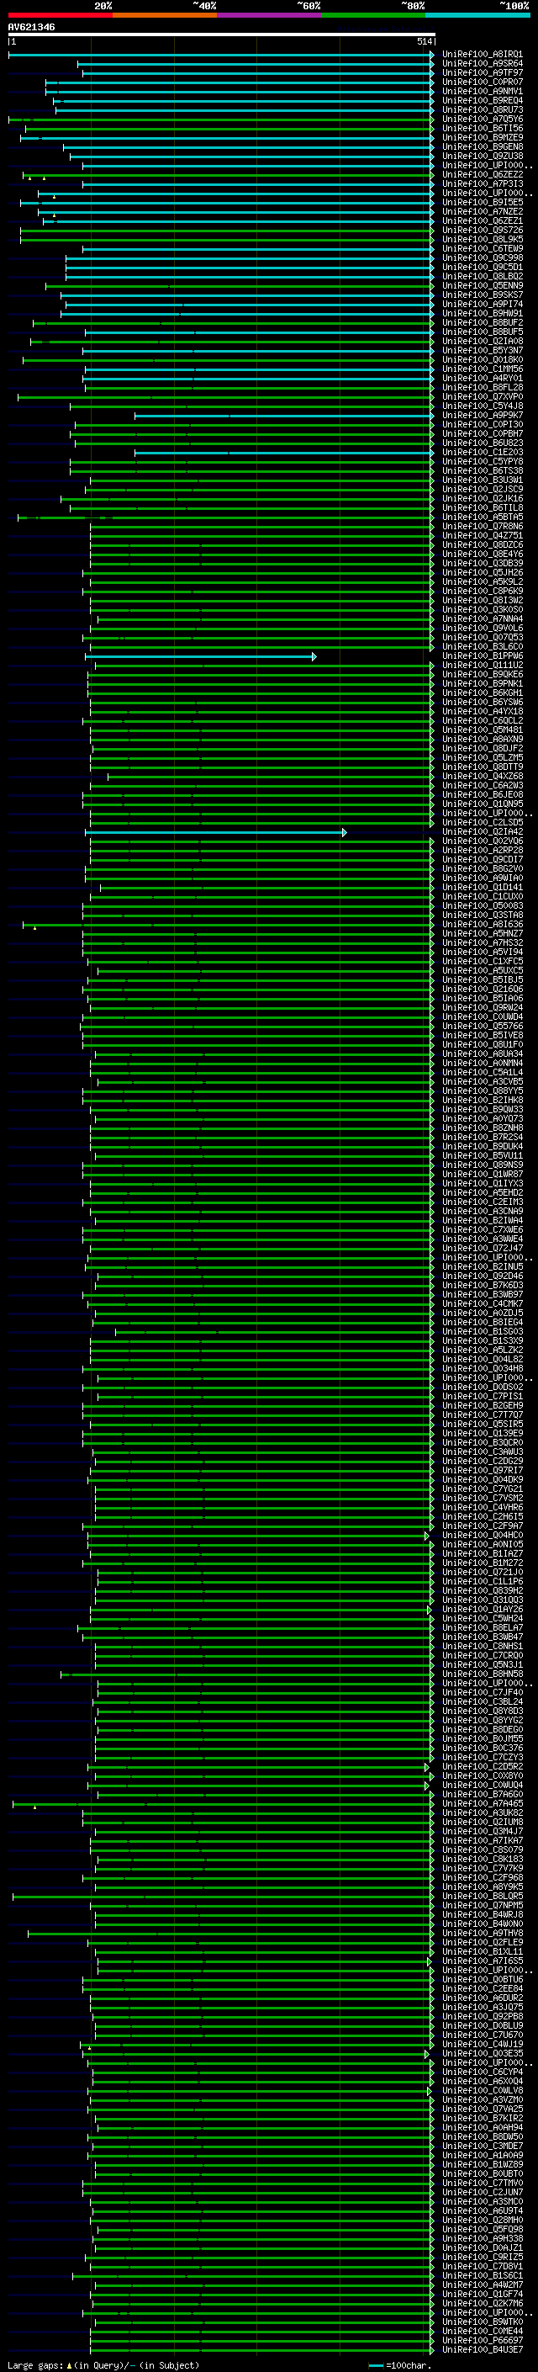Select hit label UniRef100_Q4XZ68
The width and height of the screenshot is (538, 2372).
click(482, 777)
